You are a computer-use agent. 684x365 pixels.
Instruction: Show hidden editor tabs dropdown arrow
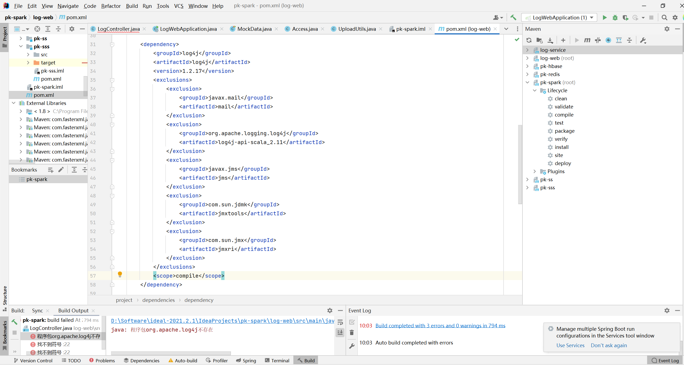506,29
